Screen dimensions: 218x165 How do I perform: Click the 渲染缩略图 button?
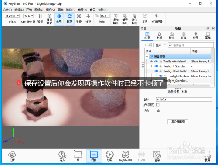tap(178, 122)
